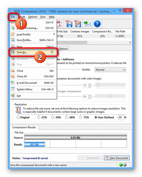Click the user defined percent field
This screenshot has height=177, width=142.
pyautogui.click(x=121, y=117)
